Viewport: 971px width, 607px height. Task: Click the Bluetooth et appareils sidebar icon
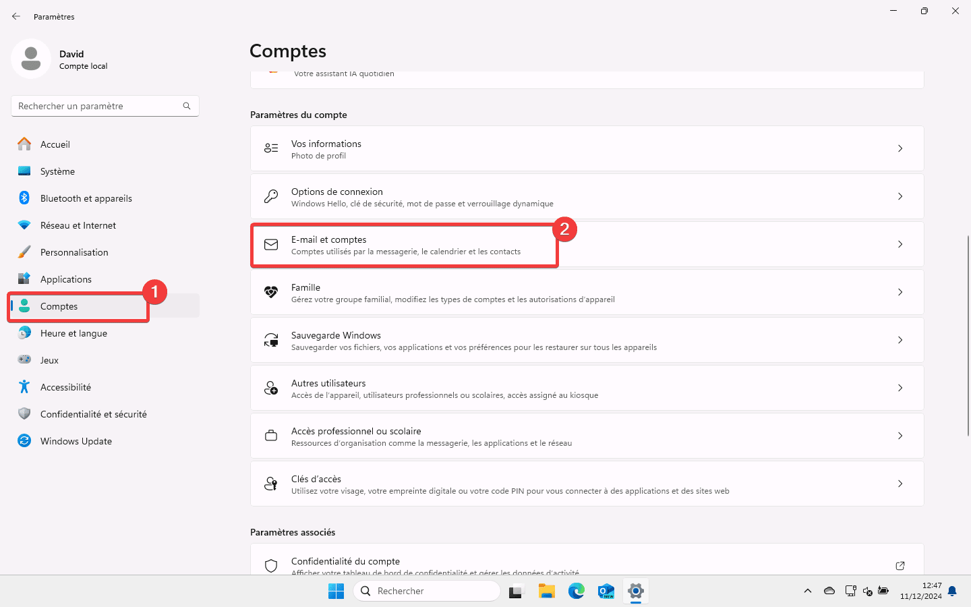pyautogui.click(x=24, y=198)
